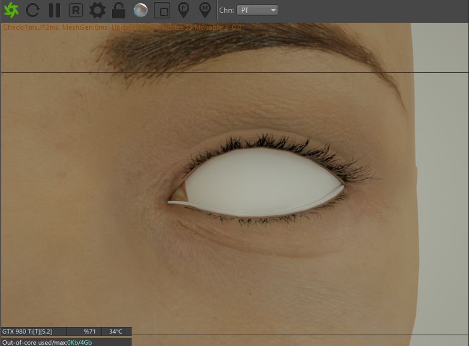469x346 pixels.
Task: Select the focus picker F pin icon
Action: pos(184,10)
